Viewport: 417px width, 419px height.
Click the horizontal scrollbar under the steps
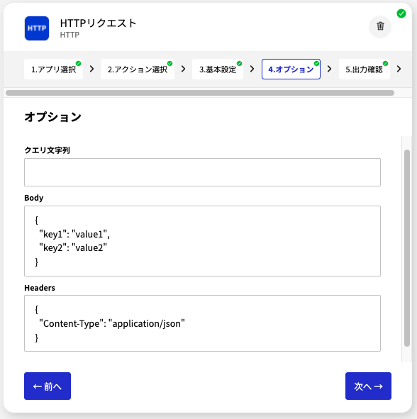point(200,93)
